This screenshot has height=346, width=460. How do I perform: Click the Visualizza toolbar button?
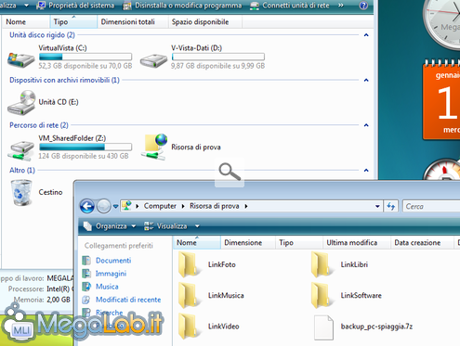[166, 226]
